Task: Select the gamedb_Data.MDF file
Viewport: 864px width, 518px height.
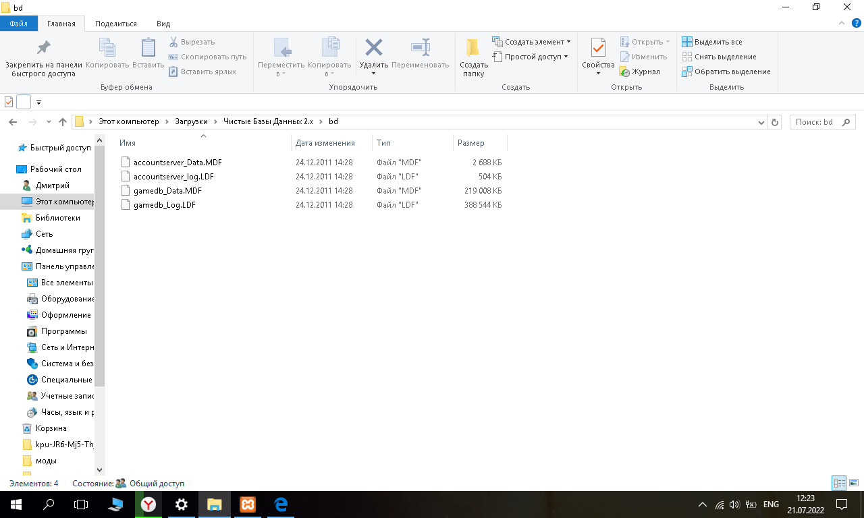Action: (167, 191)
